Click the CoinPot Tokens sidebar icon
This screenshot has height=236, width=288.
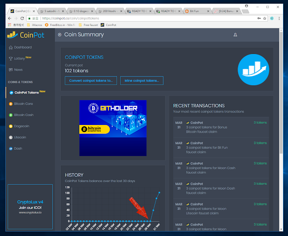point(11,93)
